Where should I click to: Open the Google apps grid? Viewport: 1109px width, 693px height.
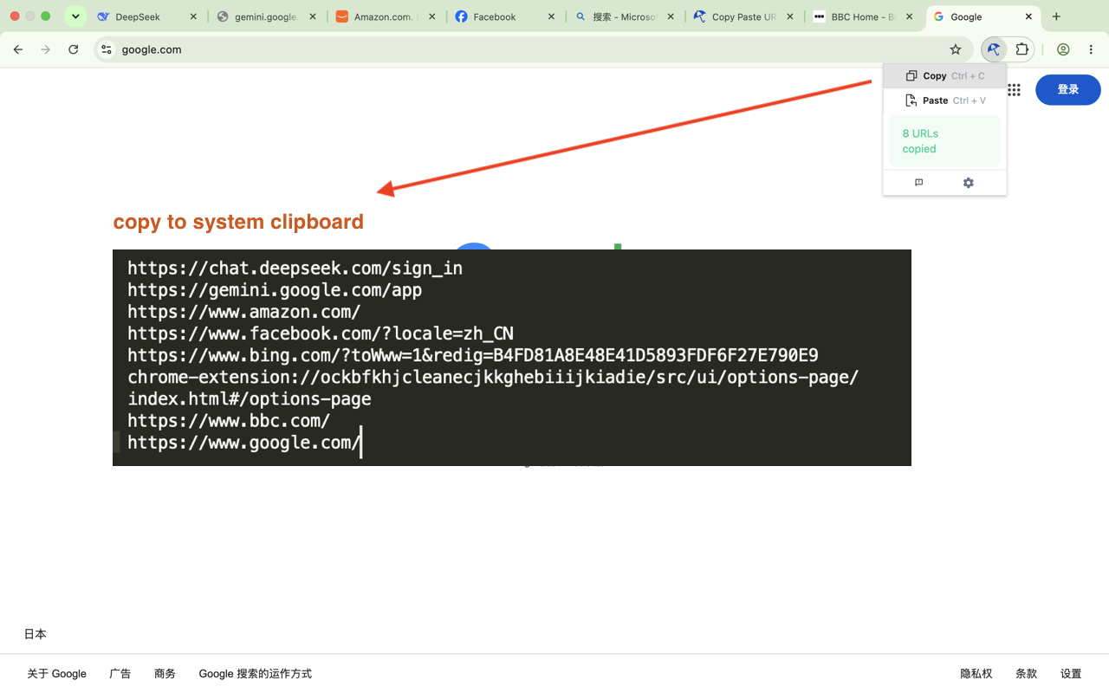(x=1014, y=90)
